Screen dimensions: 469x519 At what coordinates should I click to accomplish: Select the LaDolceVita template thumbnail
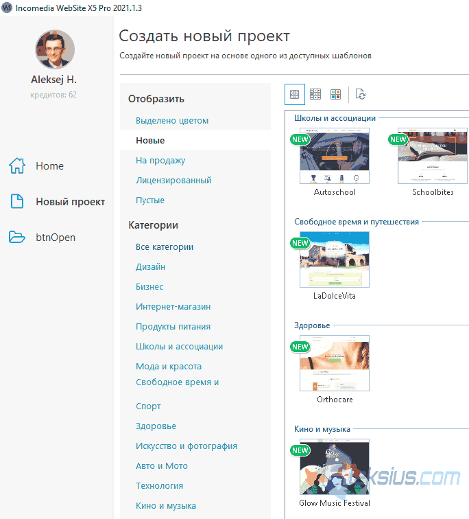[x=335, y=259]
